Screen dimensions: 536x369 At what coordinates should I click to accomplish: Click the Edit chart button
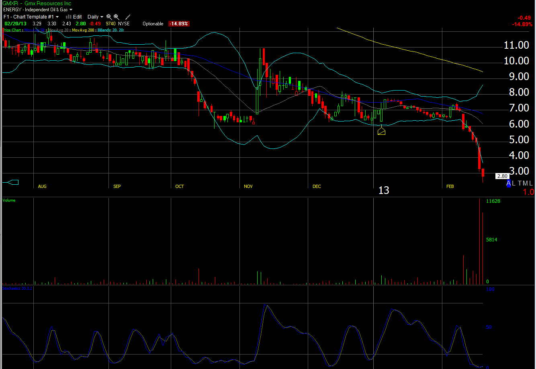pos(77,17)
